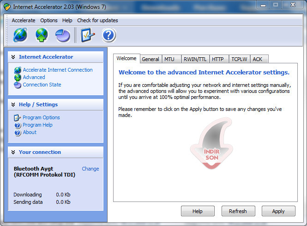Click the Downloading 0.0 Kb value
Screen dimensions: 307x226
tap(63, 195)
